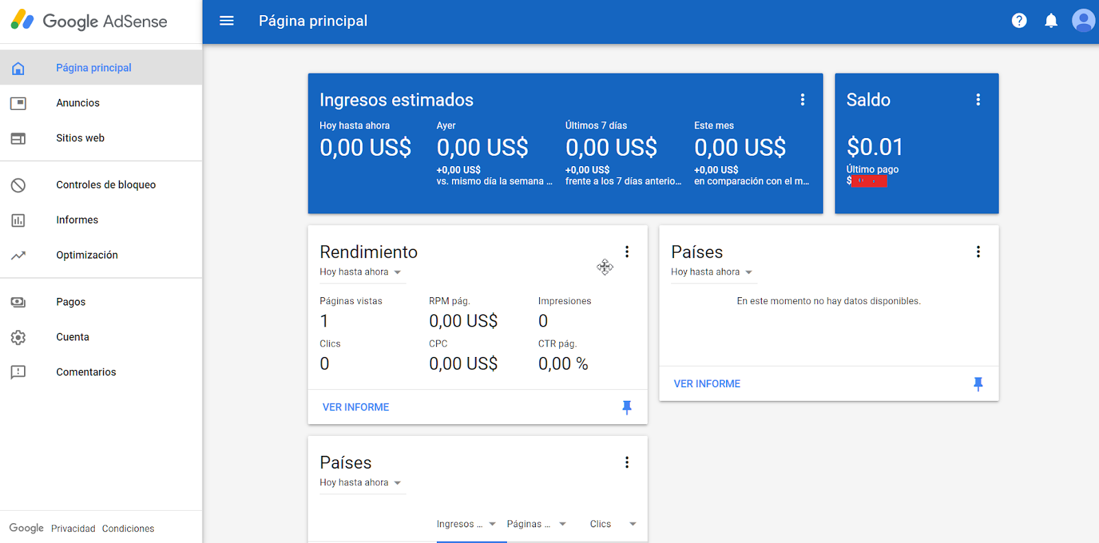Click the Páginas vistas value 1
Image resolution: width=1099 pixels, height=543 pixels.
[x=324, y=321]
